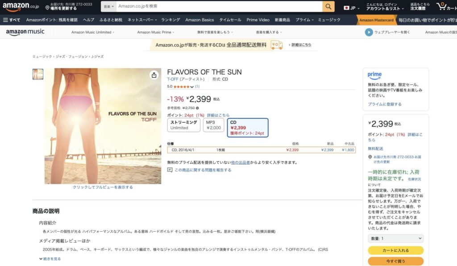Click the five-star rating display
Image resolution: width=457 pixels, height=266 pixels.
(x=181, y=87)
